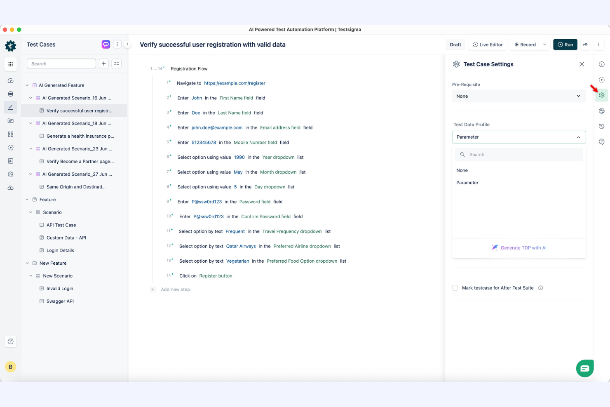
Task: Collapse the AI Generated Feature tree
Action: 27,85
